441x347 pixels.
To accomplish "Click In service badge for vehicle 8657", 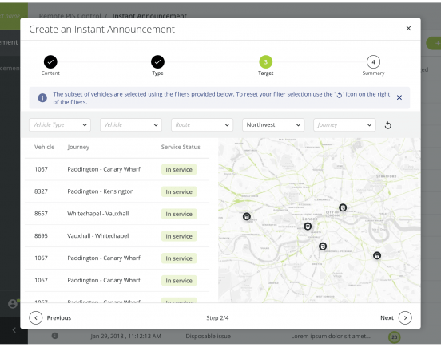I will [x=179, y=214].
